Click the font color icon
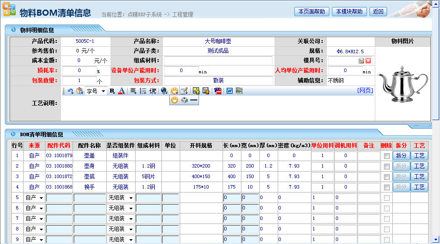 122,91
